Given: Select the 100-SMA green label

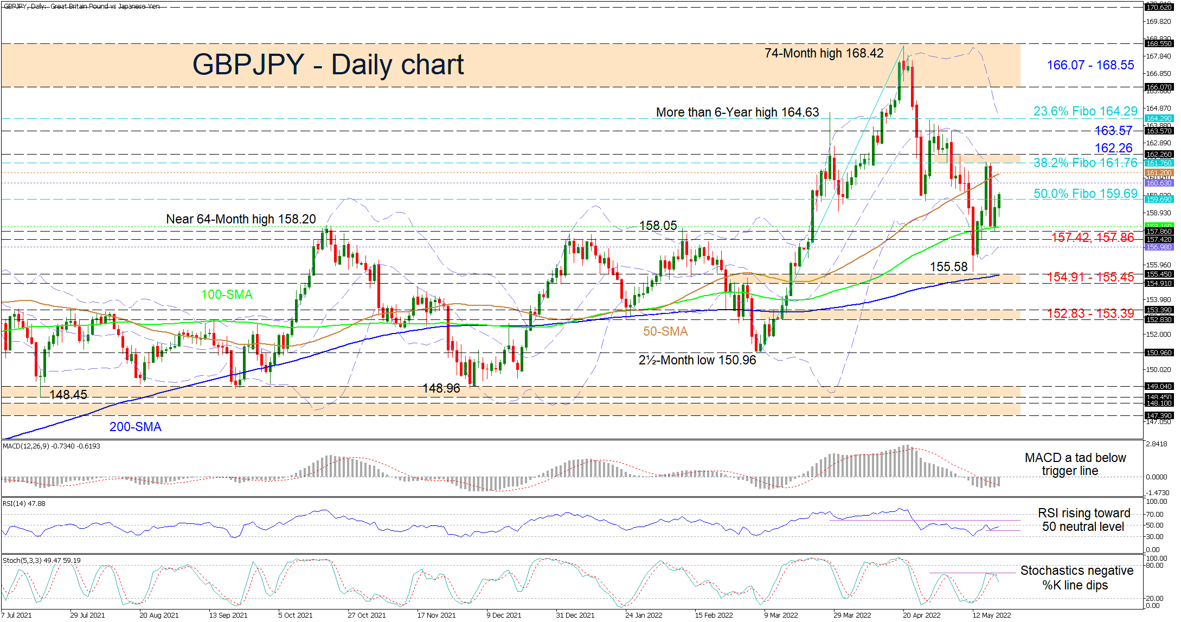Looking at the screenshot, I should pyautogui.click(x=227, y=294).
